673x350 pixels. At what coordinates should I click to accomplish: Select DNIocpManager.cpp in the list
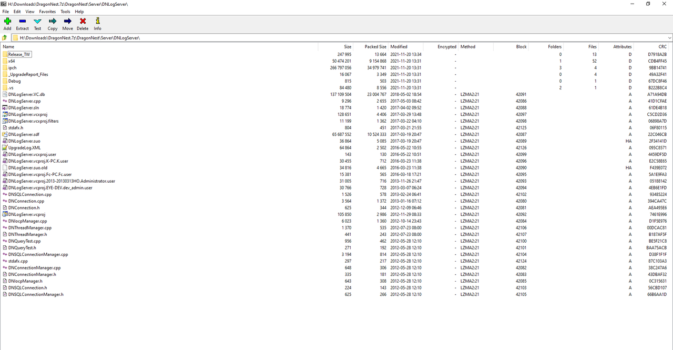pos(27,221)
